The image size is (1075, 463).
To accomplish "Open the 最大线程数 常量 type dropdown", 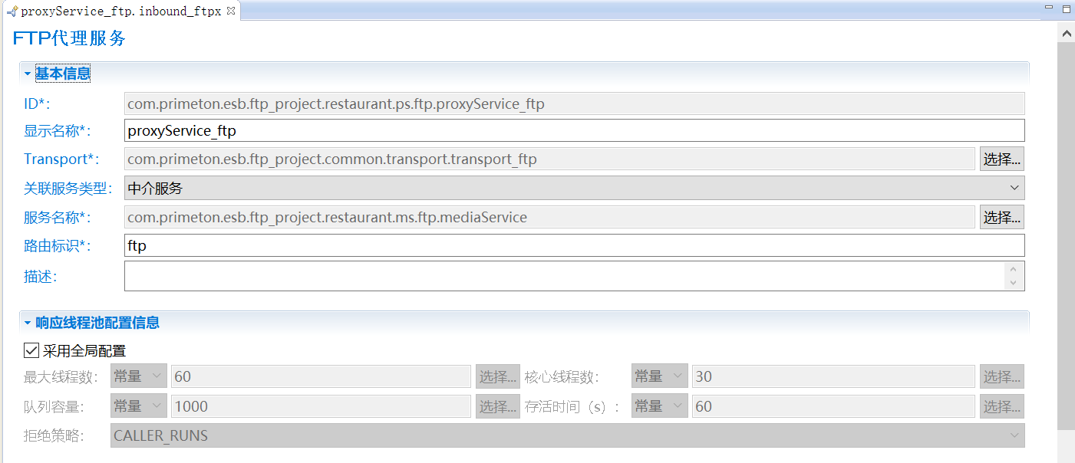I will [x=139, y=376].
